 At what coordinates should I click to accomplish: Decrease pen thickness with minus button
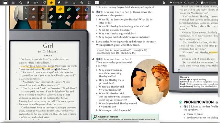26,18
